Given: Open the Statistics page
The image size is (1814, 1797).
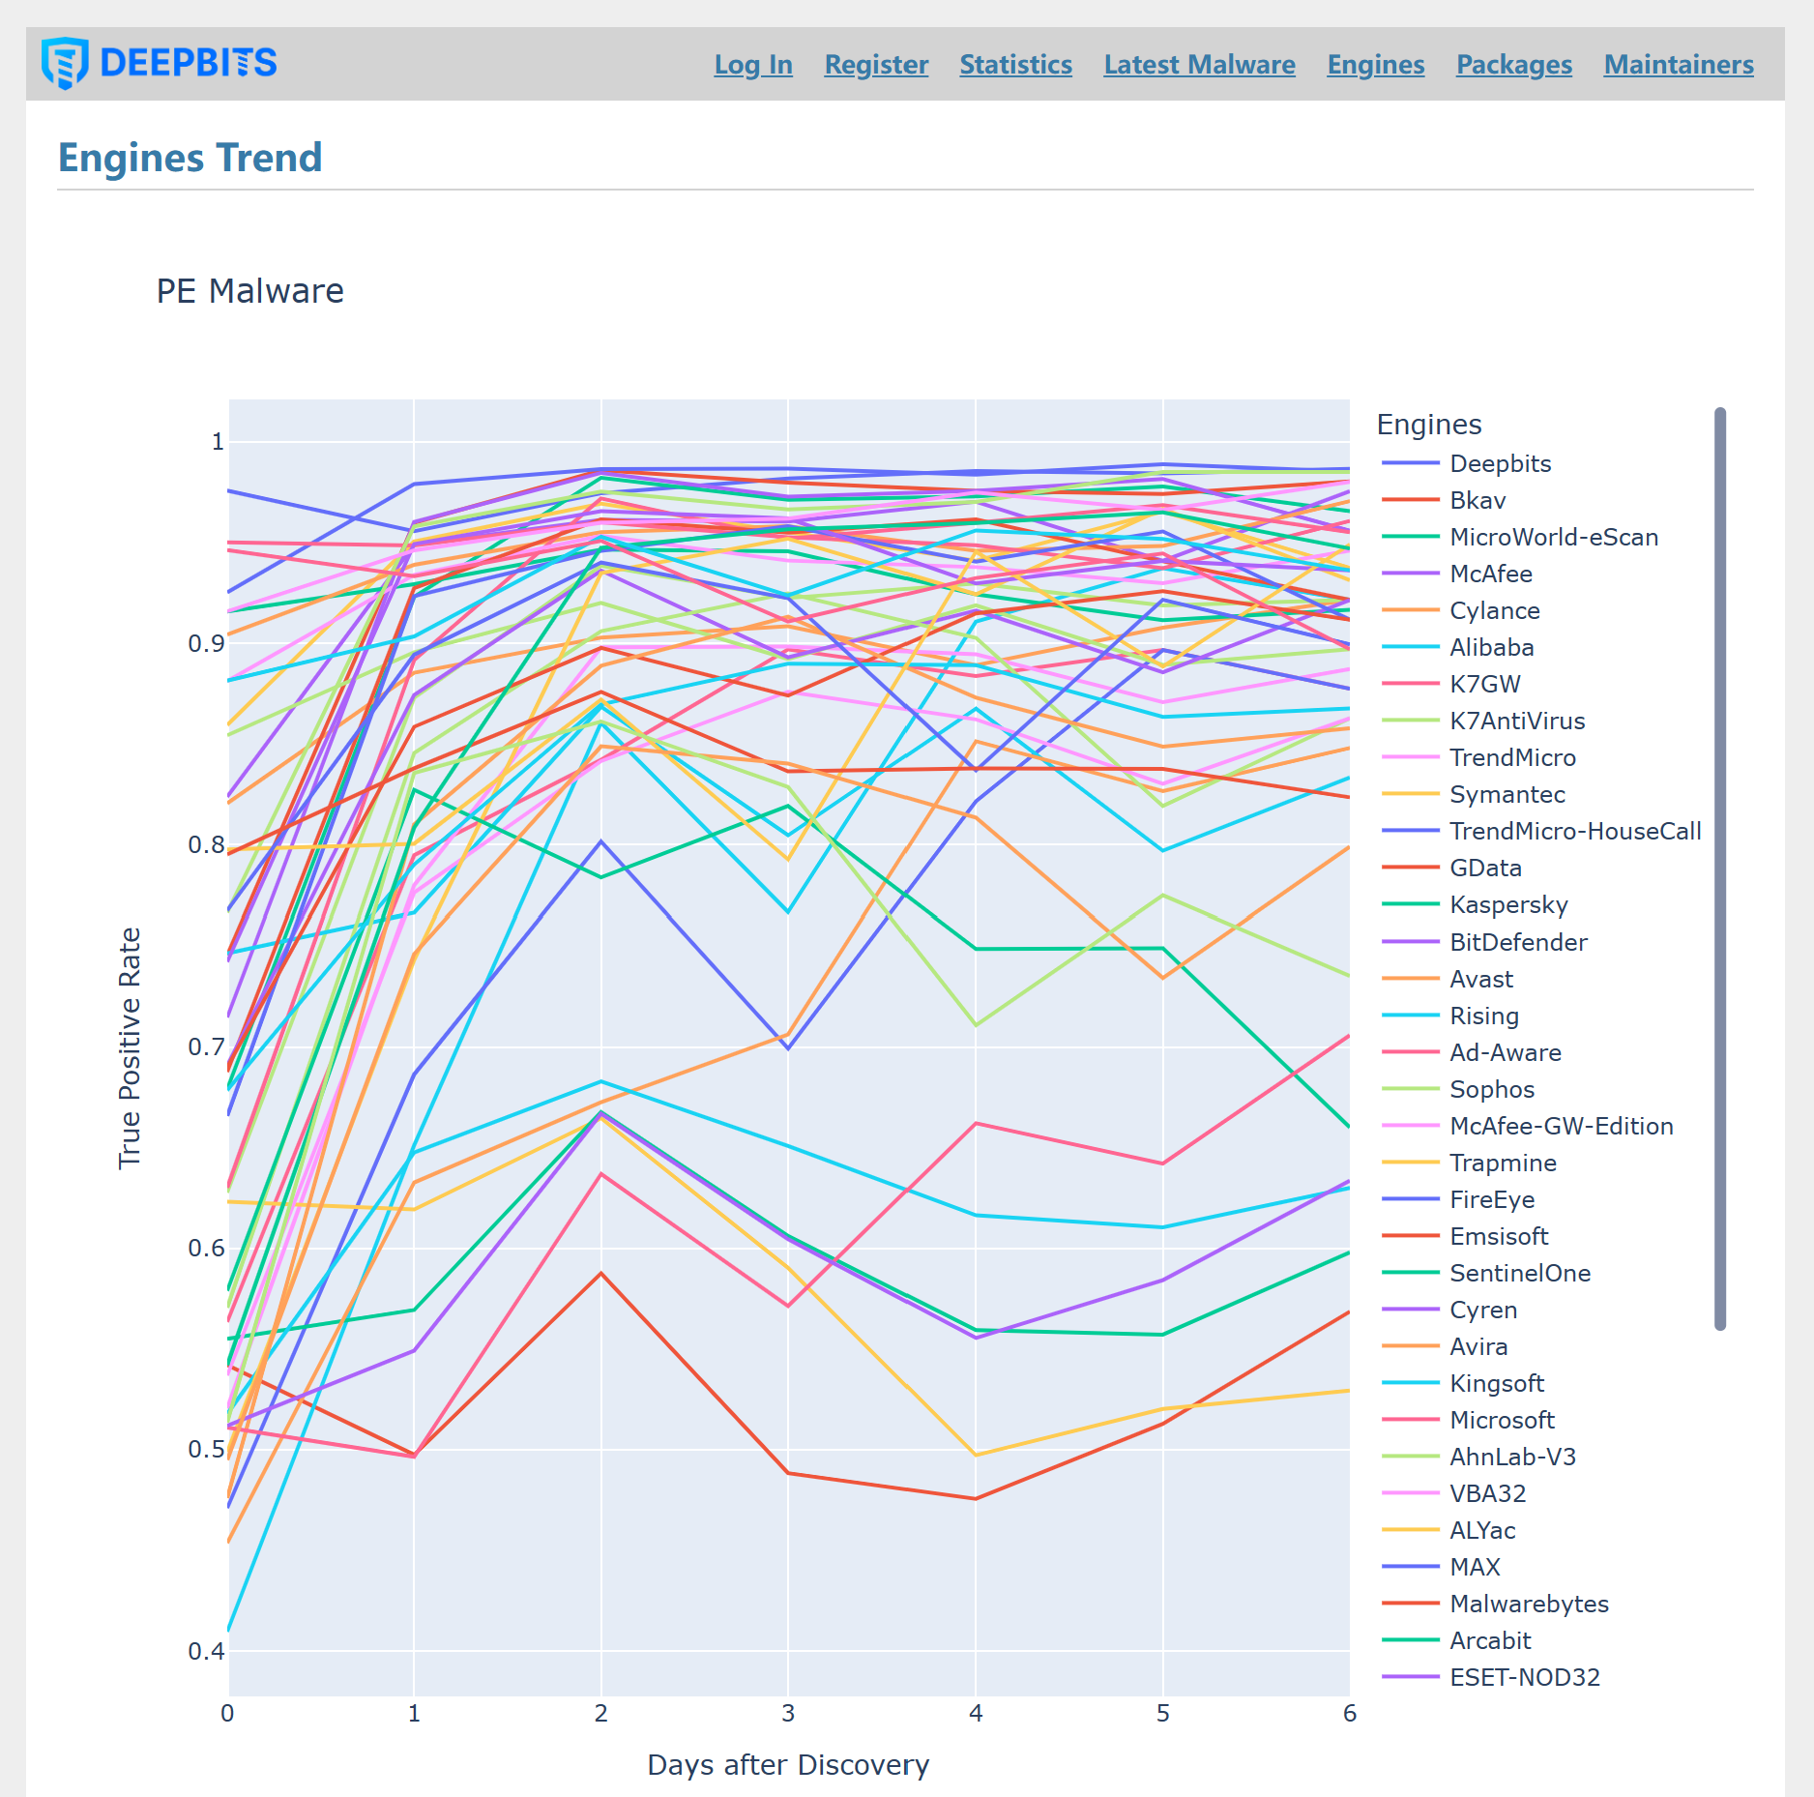Looking at the screenshot, I should (x=1015, y=65).
